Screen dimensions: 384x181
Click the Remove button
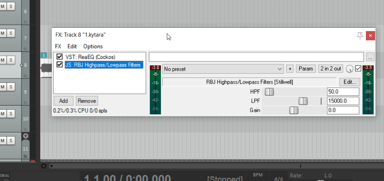(x=87, y=101)
